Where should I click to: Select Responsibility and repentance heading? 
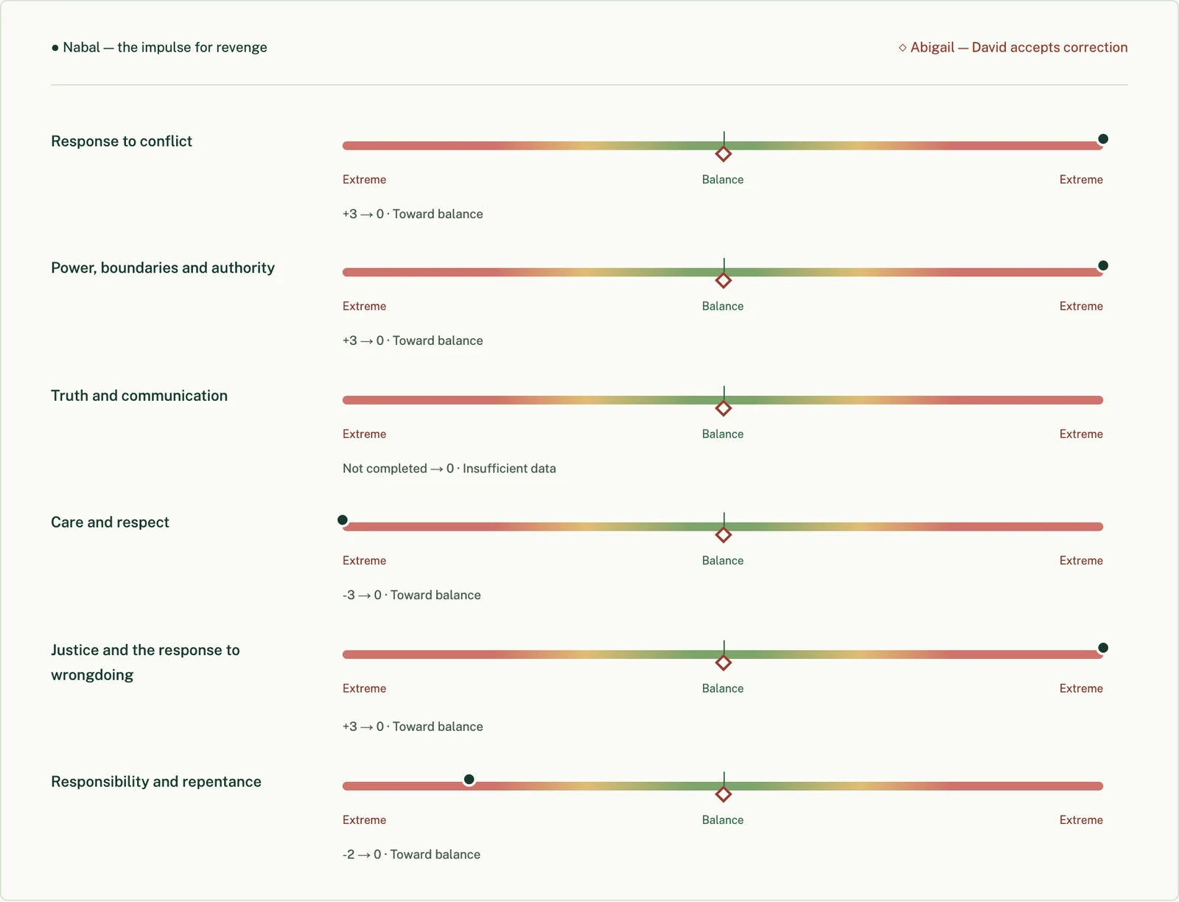click(156, 782)
